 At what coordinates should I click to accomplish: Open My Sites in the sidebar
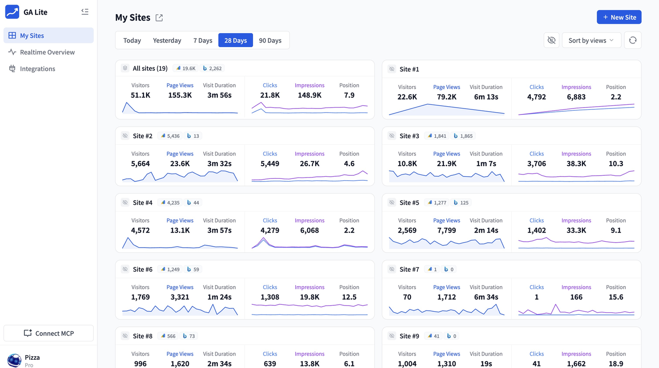point(49,35)
